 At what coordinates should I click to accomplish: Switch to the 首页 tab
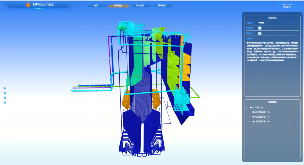pos(96,6)
